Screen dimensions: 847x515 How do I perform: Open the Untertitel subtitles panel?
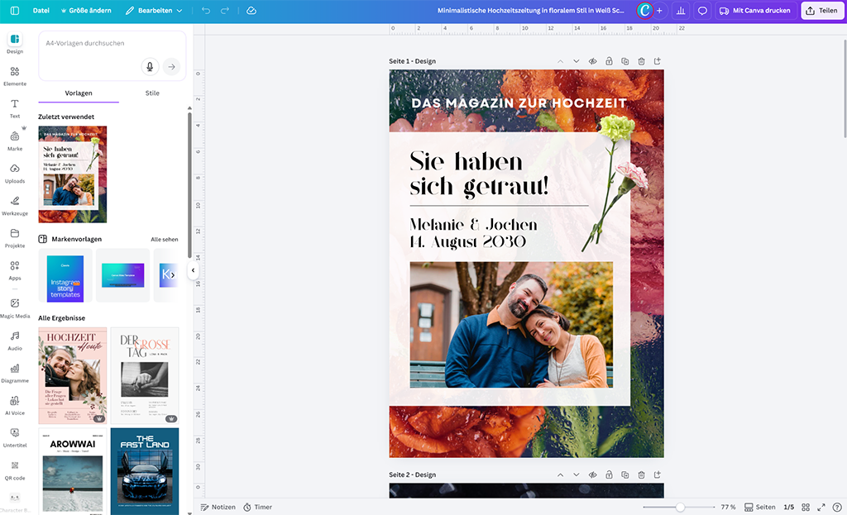15,438
